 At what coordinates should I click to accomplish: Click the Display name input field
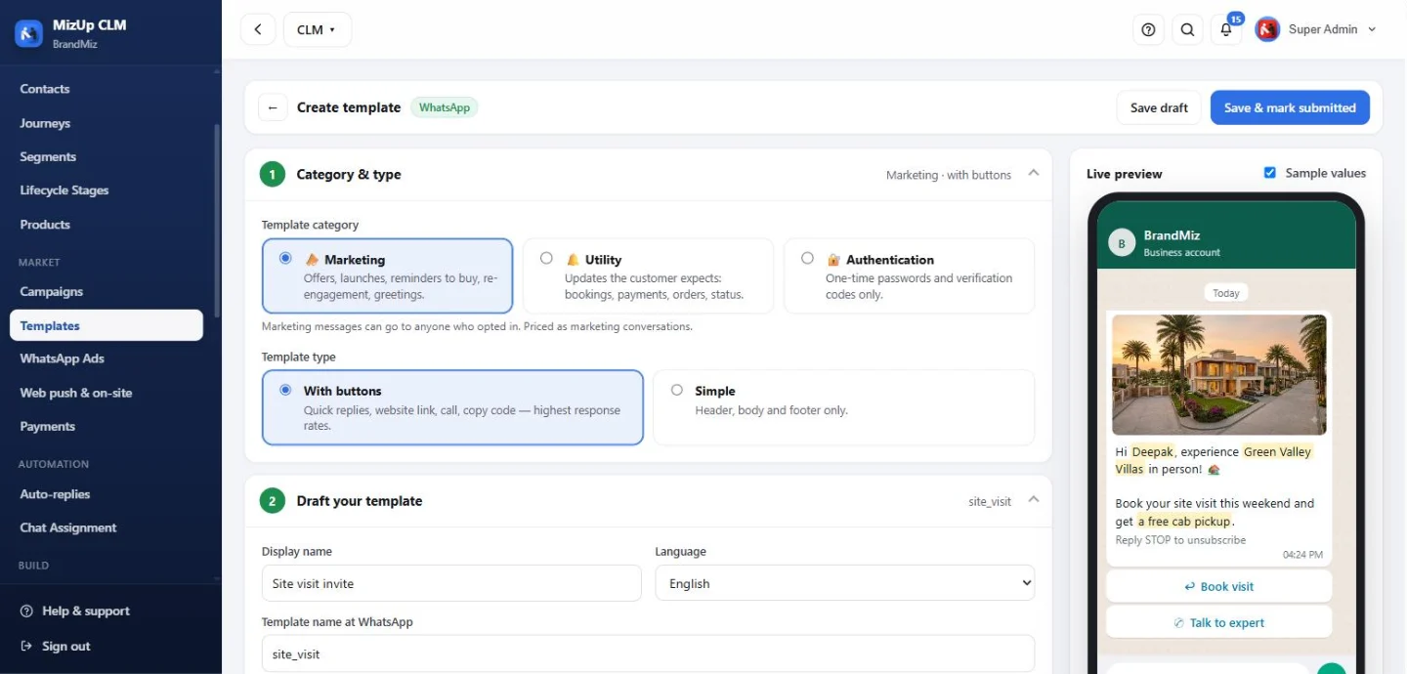pos(451,583)
